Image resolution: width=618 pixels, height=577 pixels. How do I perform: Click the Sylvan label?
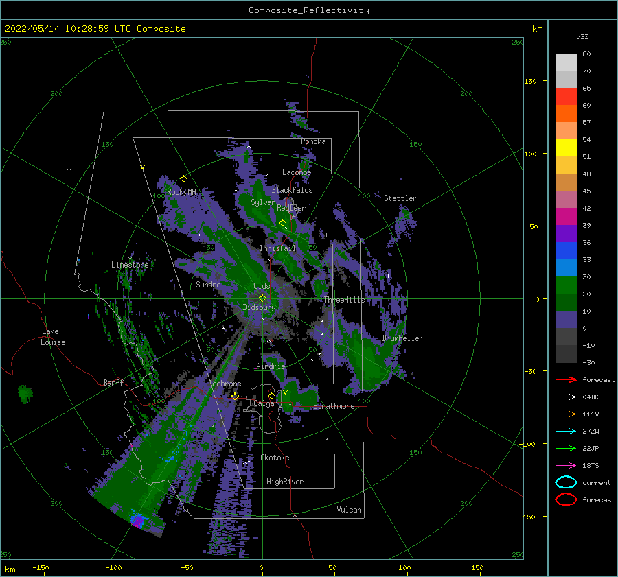[x=263, y=202]
